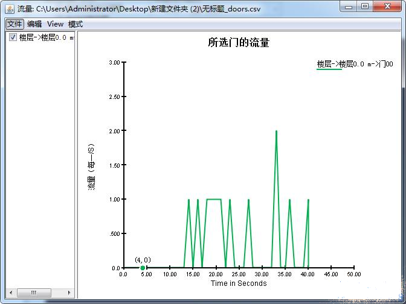Image resolution: width=406 pixels, height=304 pixels.
Task: Click the left scroll arrow in side panel
Action: point(11,293)
